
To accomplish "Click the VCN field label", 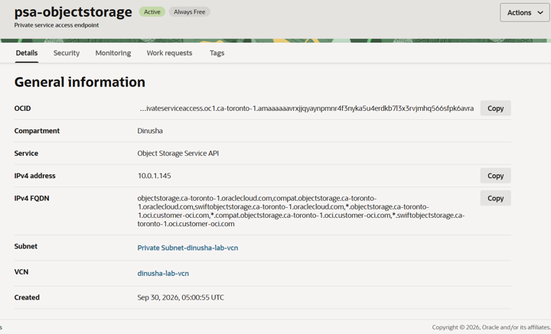I will [x=21, y=272].
